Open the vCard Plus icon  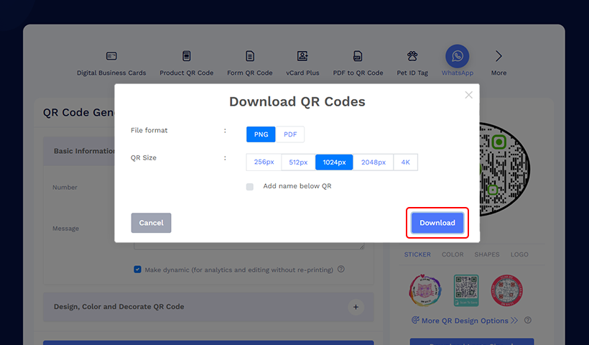302,56
